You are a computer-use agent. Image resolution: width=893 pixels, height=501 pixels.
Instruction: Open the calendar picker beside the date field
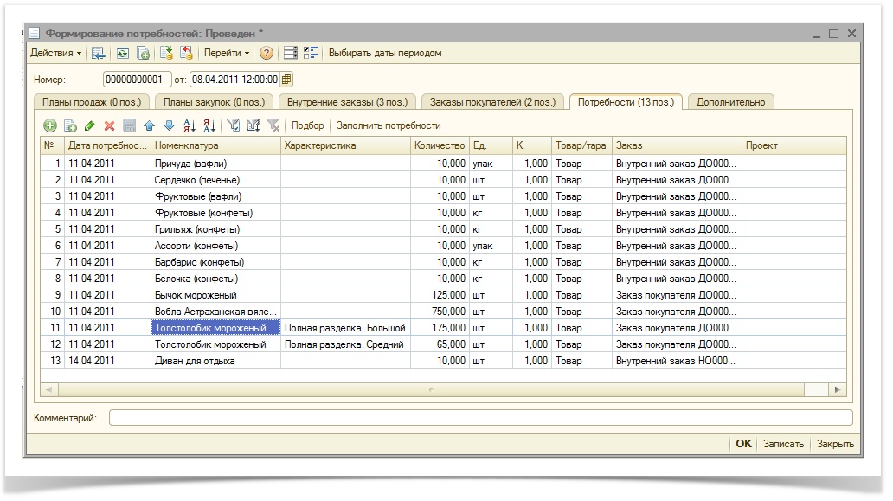286,80
